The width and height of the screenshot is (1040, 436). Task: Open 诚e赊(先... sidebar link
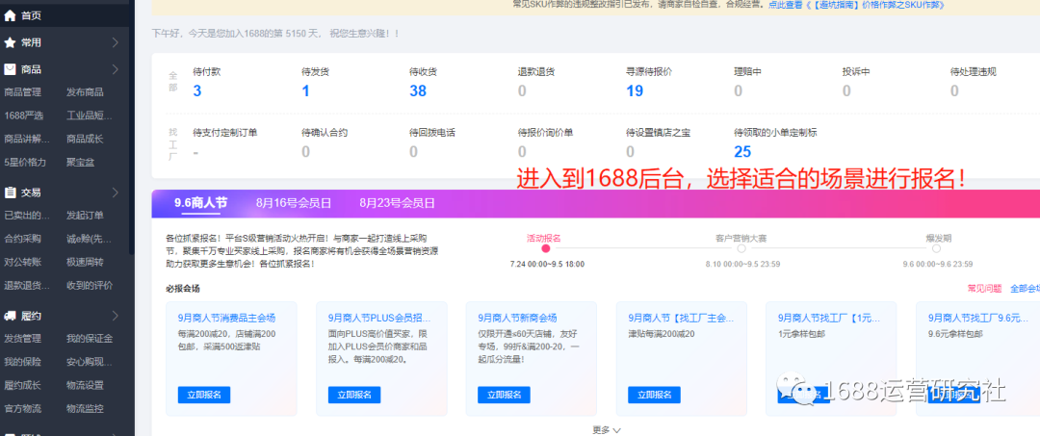(90, 239)
